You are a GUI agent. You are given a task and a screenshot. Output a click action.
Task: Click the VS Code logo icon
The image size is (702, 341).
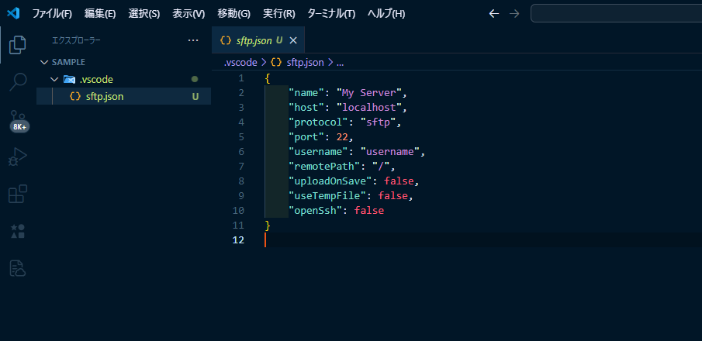(13, 13)
